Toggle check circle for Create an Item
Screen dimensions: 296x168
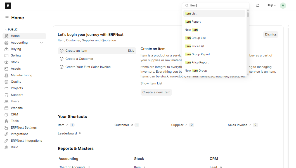tap(61, 51)
